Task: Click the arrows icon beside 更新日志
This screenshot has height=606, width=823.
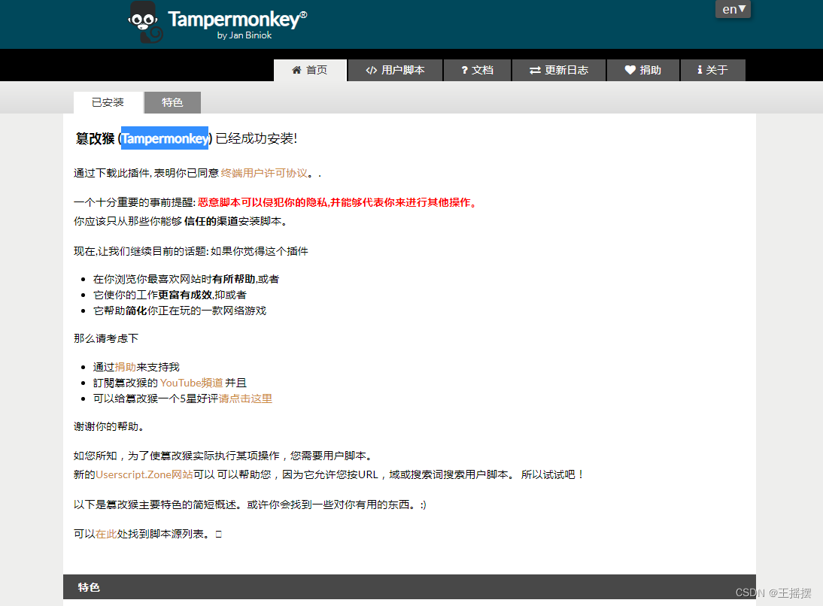Action: click(x=535, y=71)
